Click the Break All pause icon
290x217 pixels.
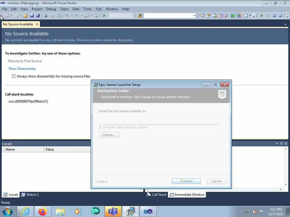268,16
